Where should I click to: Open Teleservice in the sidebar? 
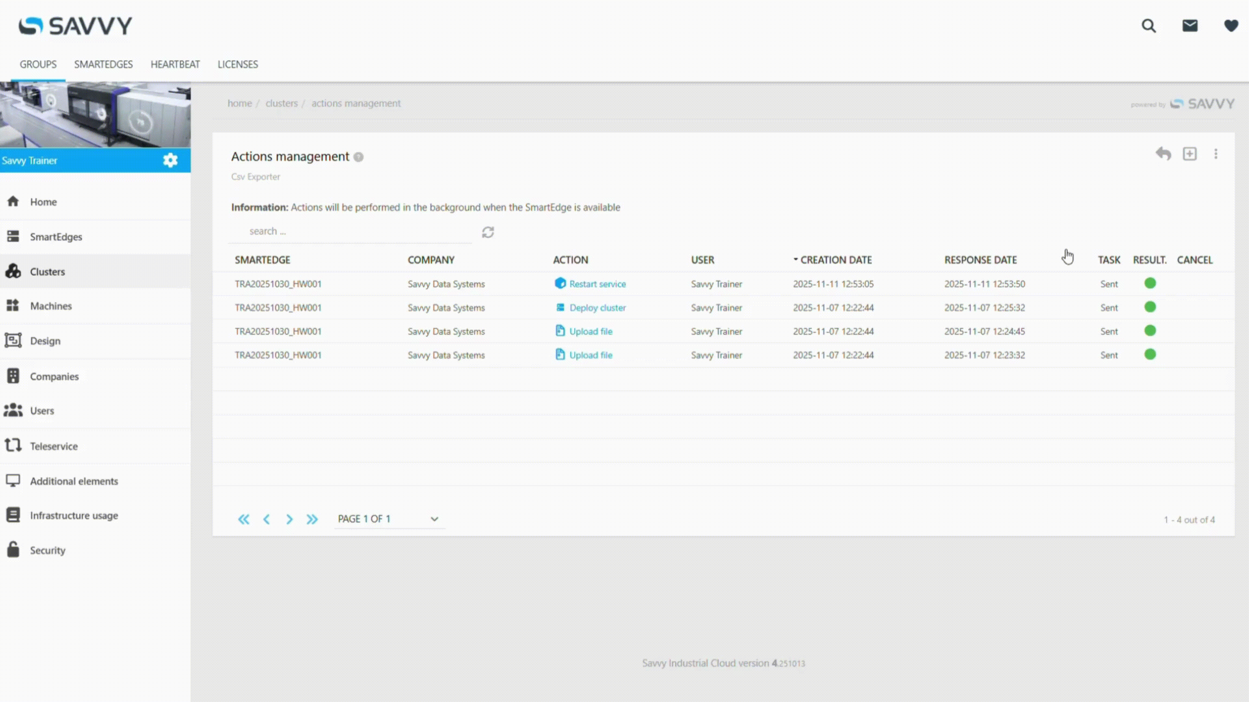53,446
